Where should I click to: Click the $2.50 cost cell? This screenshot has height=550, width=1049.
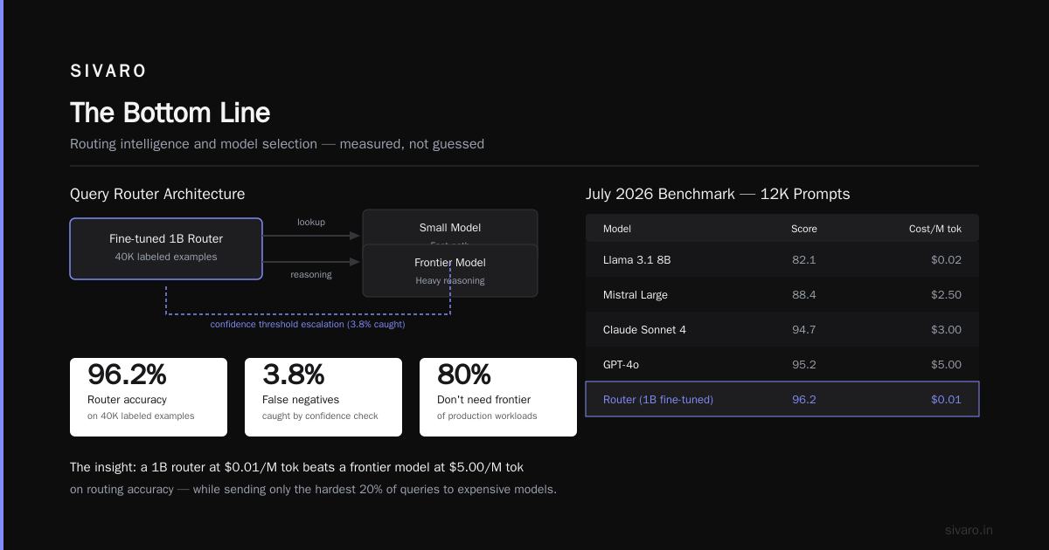[x=946, y=295]
